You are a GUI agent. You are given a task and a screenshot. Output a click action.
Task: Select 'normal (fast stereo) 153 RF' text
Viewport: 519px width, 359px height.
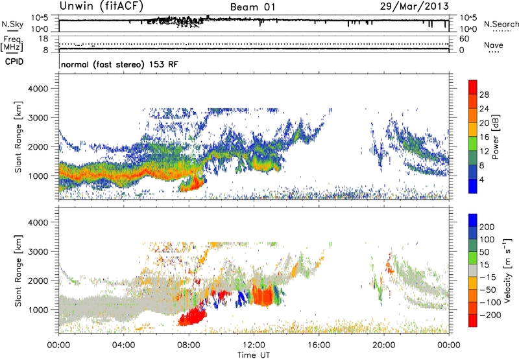click(119, 64)
